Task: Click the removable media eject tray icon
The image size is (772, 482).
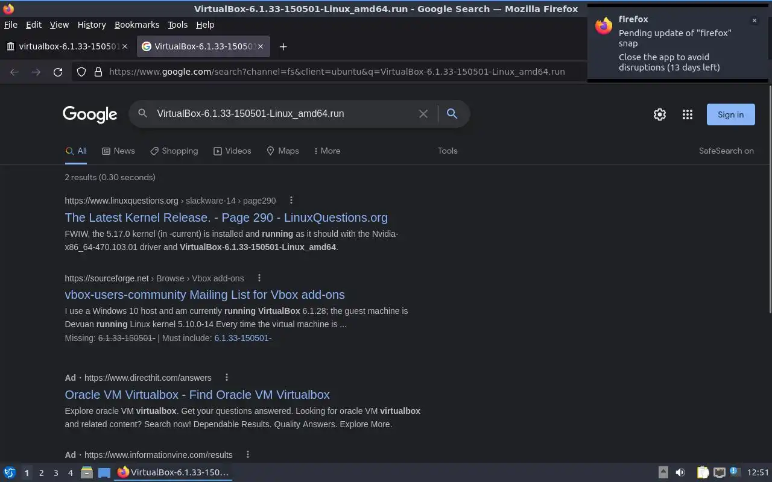Action: click(x=663, y=472)
